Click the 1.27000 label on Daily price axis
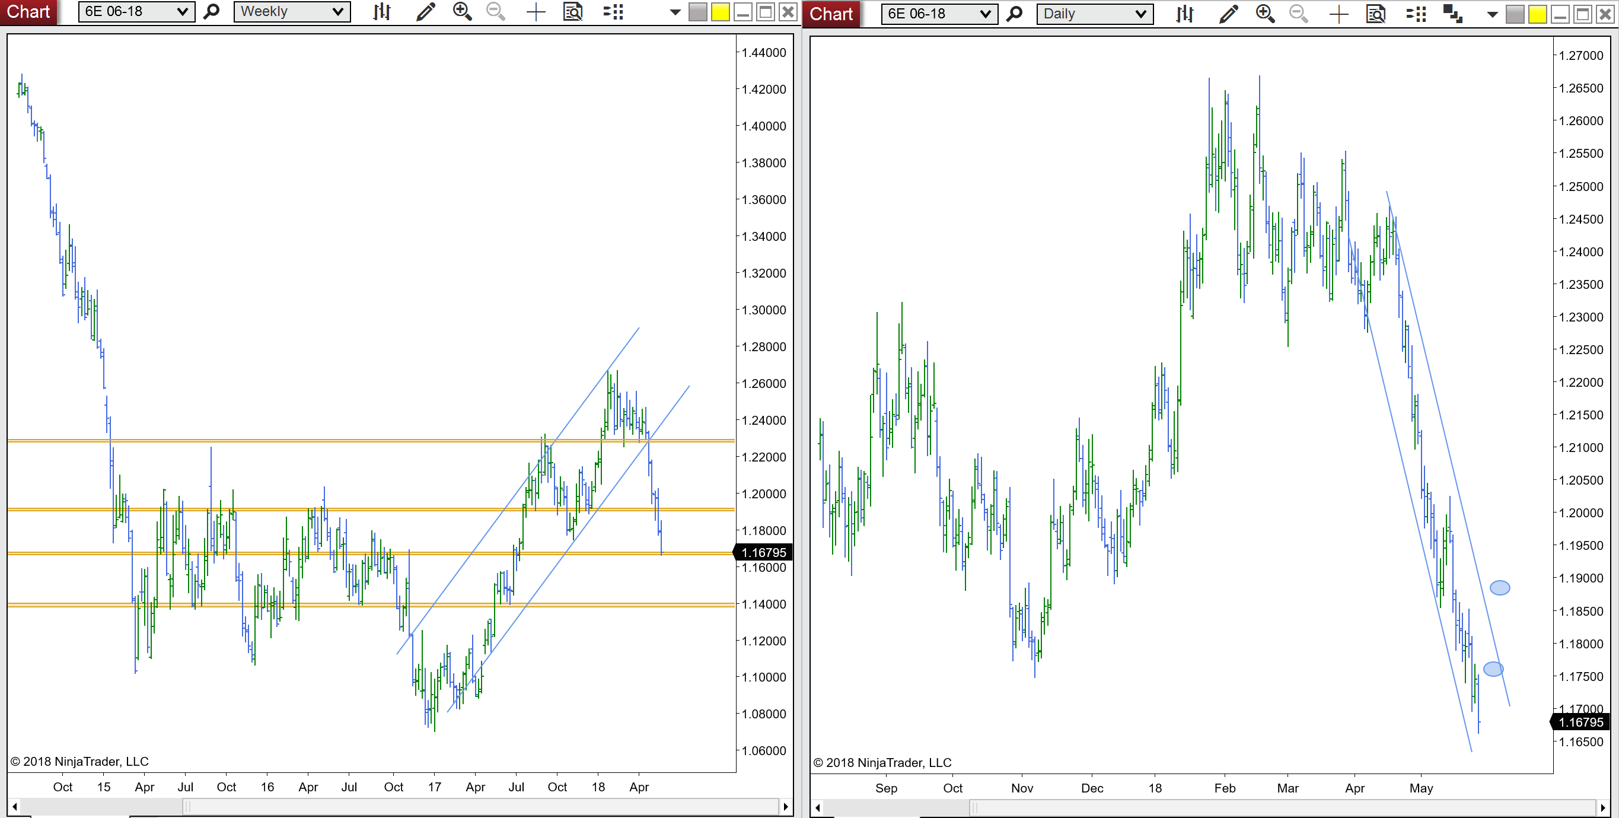The width and height of the screenshot is (1619, 818). (x=1581, y=55)
